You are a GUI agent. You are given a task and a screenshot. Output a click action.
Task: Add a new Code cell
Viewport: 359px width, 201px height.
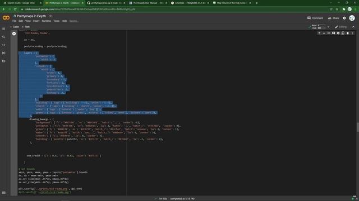point(14,27)
